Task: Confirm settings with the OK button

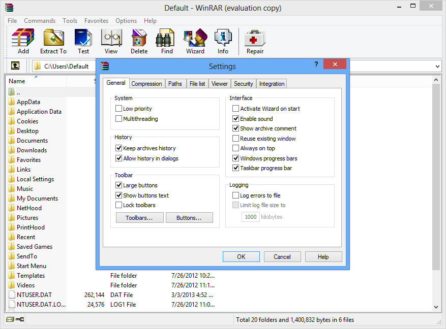Action: pyautogui.click(x=241, y=257)
